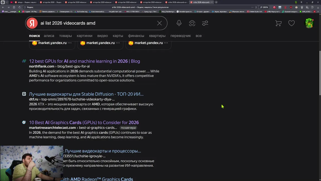
Task: Open image search via the camera icon
Action: click(x=192, y=23)
